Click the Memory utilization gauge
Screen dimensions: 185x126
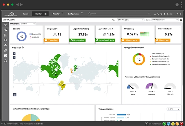(152, 86)
